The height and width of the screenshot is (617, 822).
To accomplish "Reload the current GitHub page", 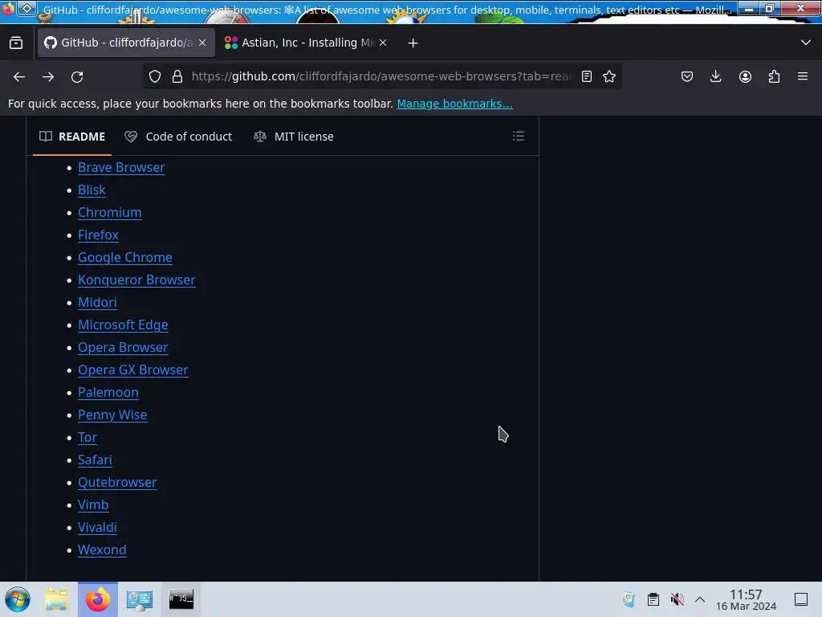I will pos(77,76).
